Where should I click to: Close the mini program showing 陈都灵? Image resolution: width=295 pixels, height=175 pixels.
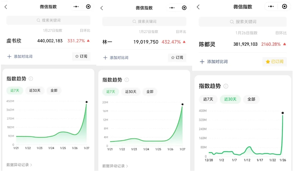[285, 7]
